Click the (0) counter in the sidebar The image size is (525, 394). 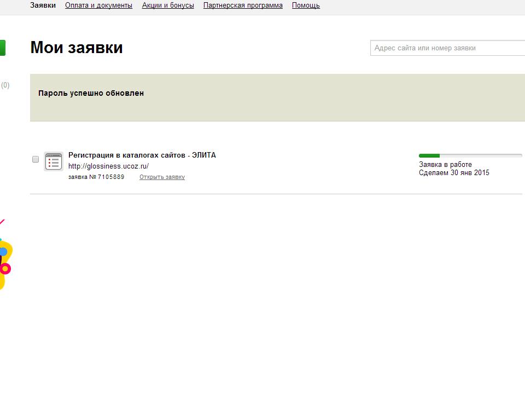5,85
